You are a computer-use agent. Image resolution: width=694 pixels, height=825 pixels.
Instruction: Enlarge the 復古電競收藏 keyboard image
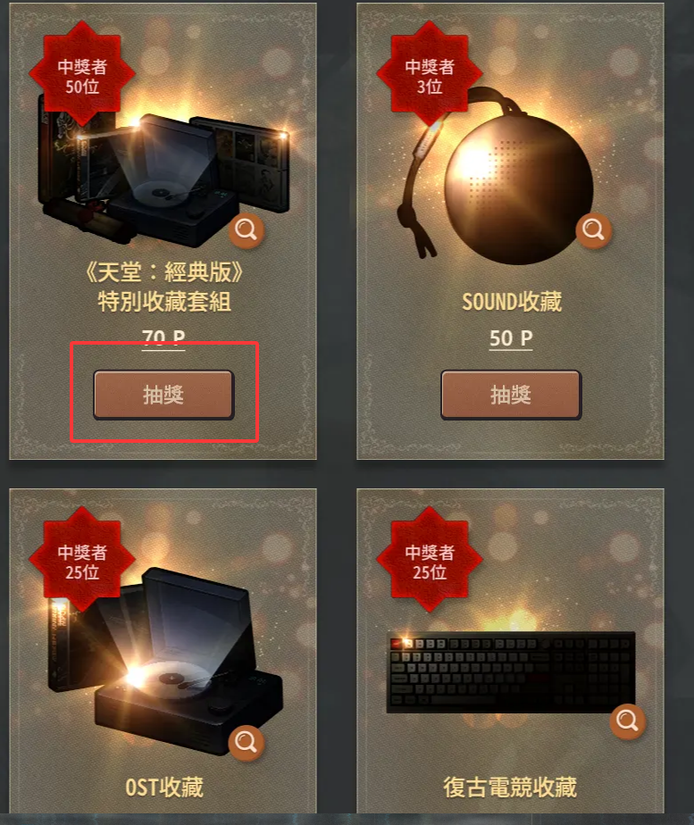(627, 721)
